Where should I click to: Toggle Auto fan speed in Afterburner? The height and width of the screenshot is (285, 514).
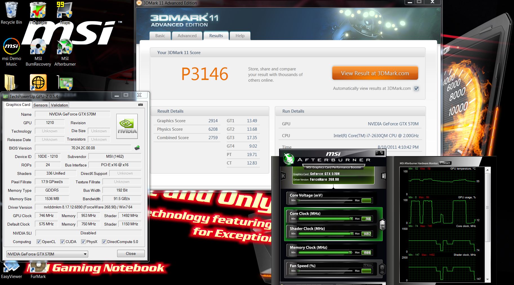click(x=368, y=266)
